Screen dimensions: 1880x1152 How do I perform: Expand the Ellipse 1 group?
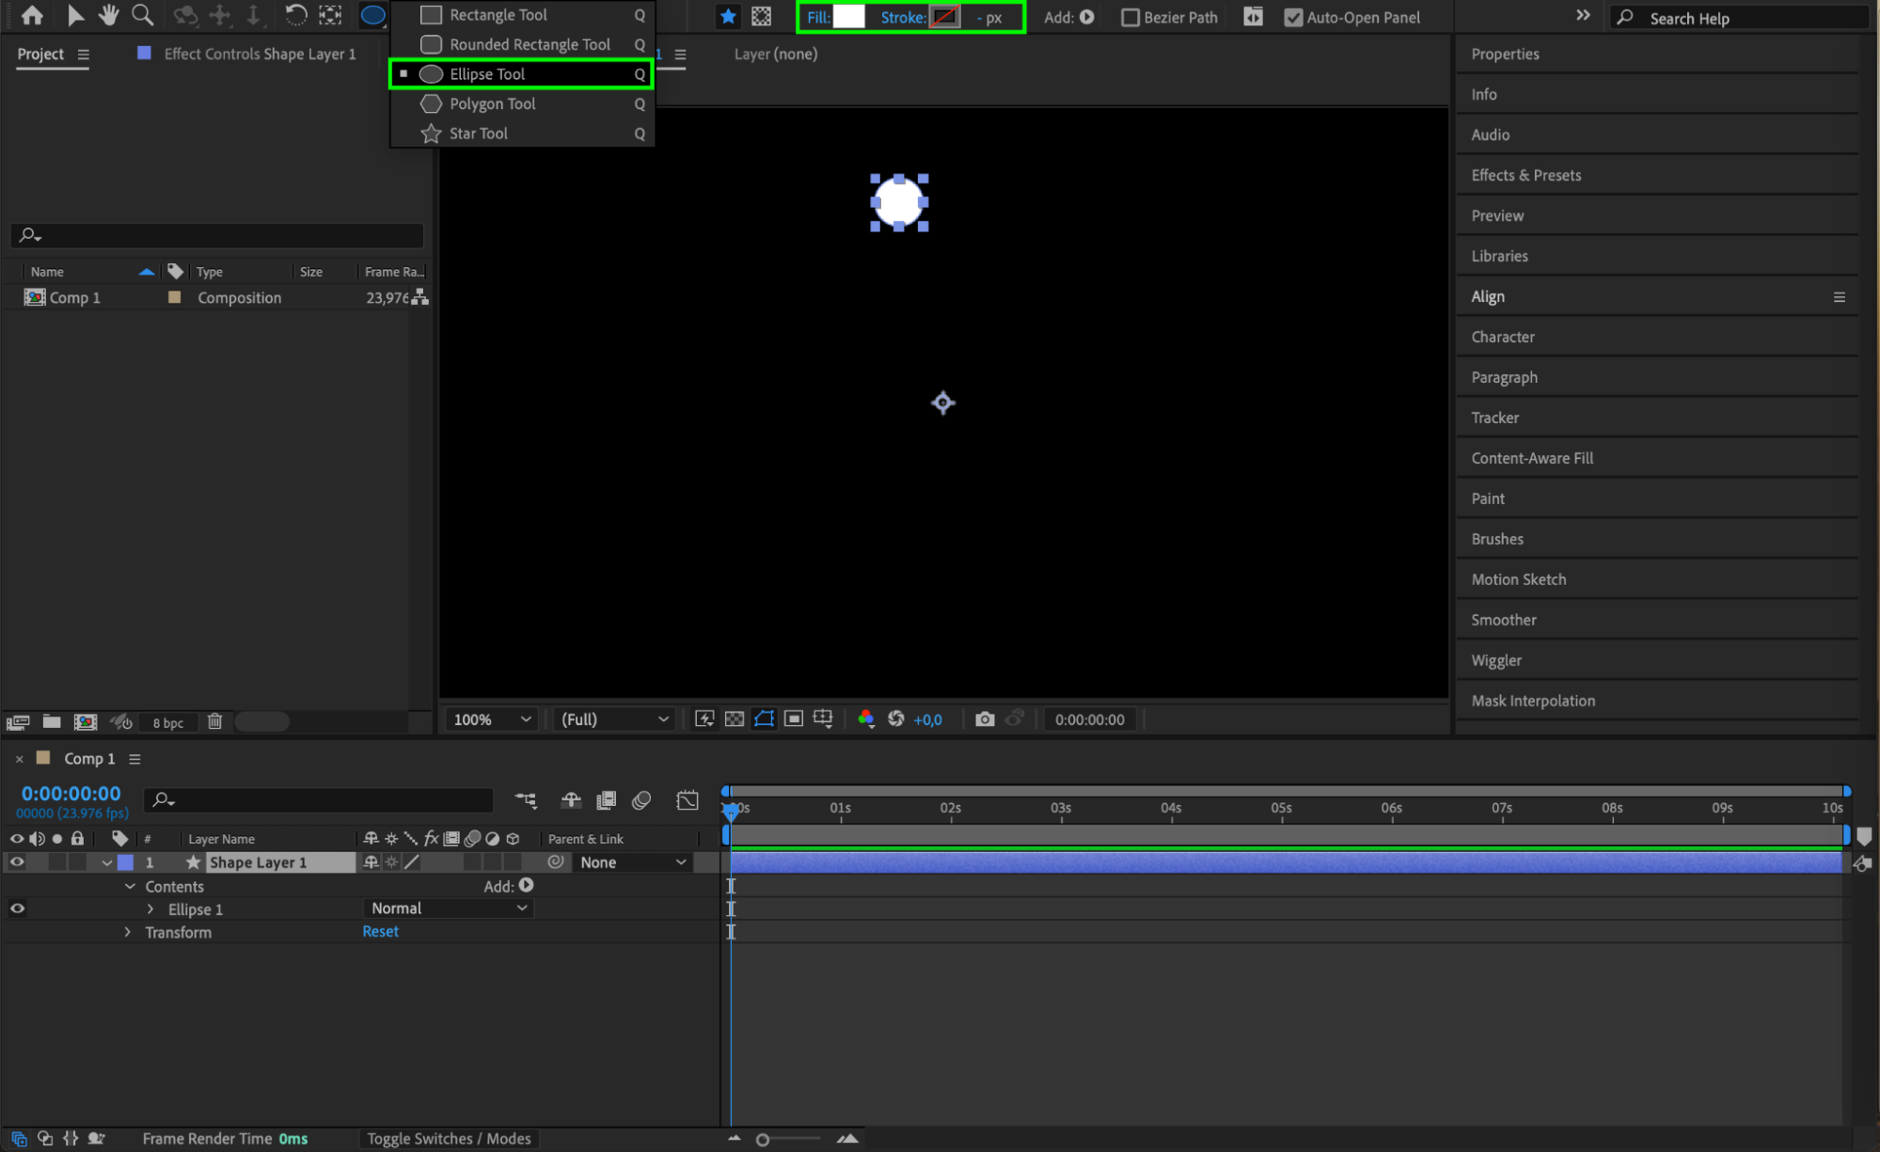pyautogui.click(x=150, y=909)
